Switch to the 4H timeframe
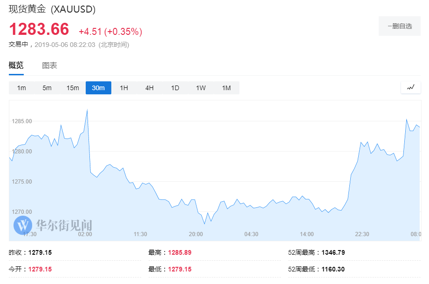The image size is (429, 284). 149,87
